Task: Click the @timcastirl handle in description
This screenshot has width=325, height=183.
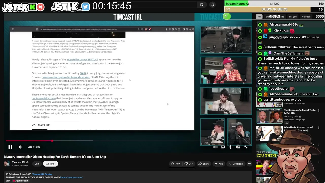Action: point(23,181)
